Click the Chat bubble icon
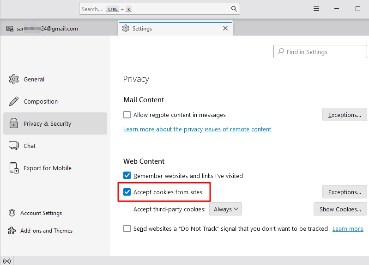The width and height of the screenshot is (369, 265). coord(14,146)
